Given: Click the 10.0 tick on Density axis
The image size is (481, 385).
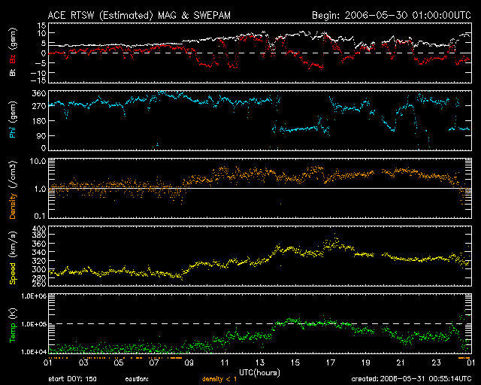Looking at the screenshot, I should pyautogui.click(x=33, y=162).
